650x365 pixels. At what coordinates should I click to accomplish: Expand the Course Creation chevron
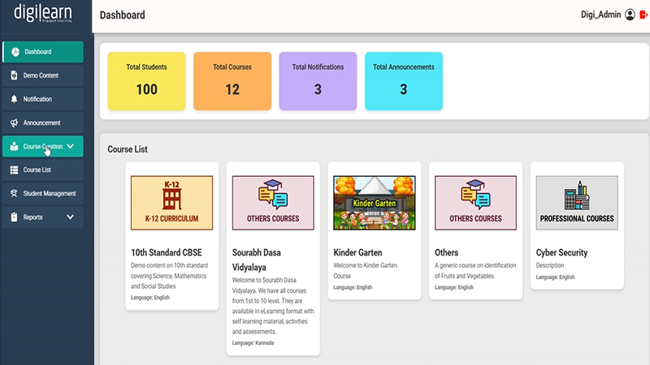(71, 147)
